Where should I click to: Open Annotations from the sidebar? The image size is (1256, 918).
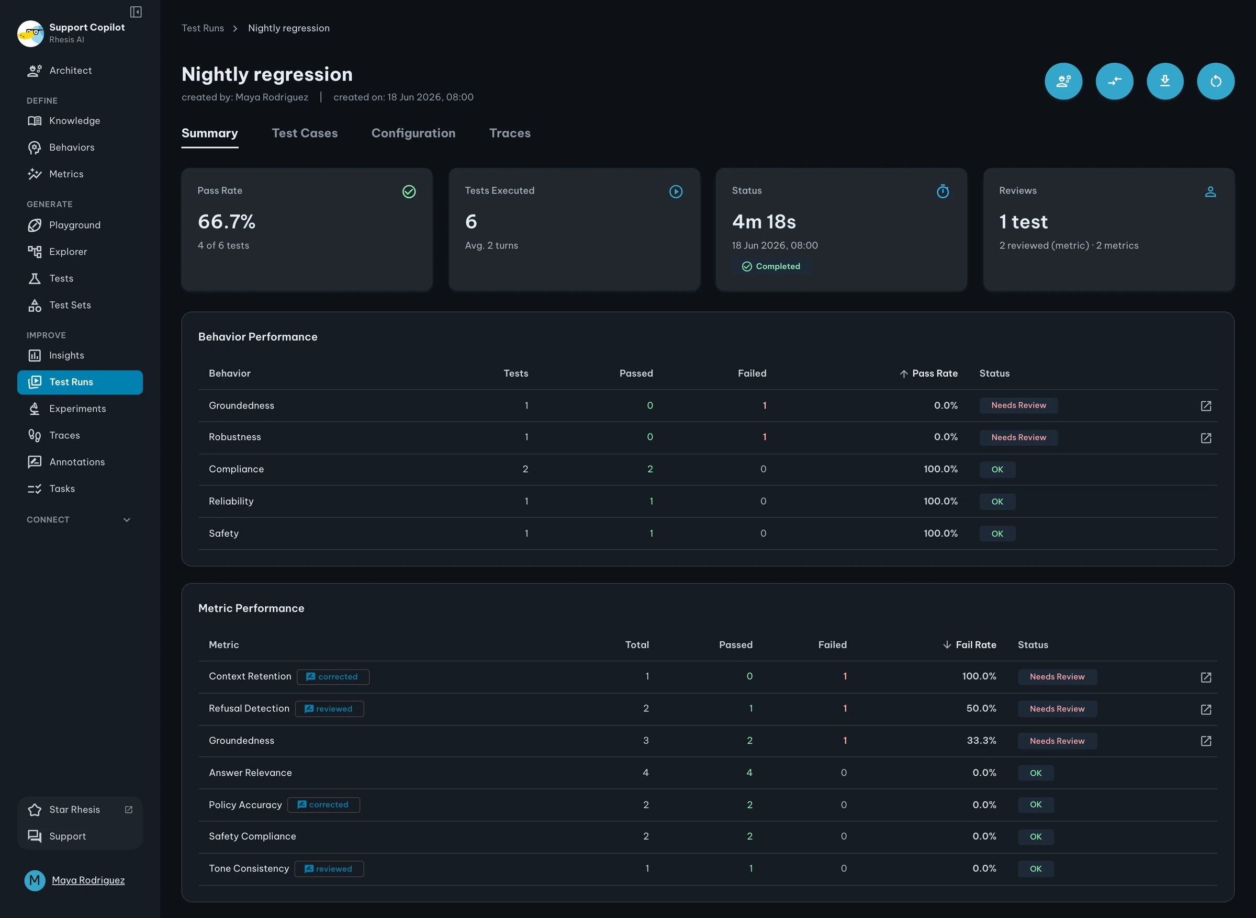coord(80,462)
